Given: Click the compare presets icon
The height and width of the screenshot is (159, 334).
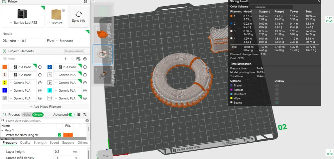Looking at the screenshot, I should pos(85,115).
